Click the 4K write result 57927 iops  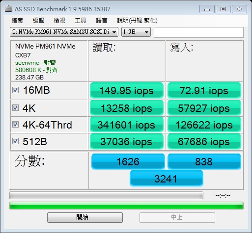(x=204, y=108)
